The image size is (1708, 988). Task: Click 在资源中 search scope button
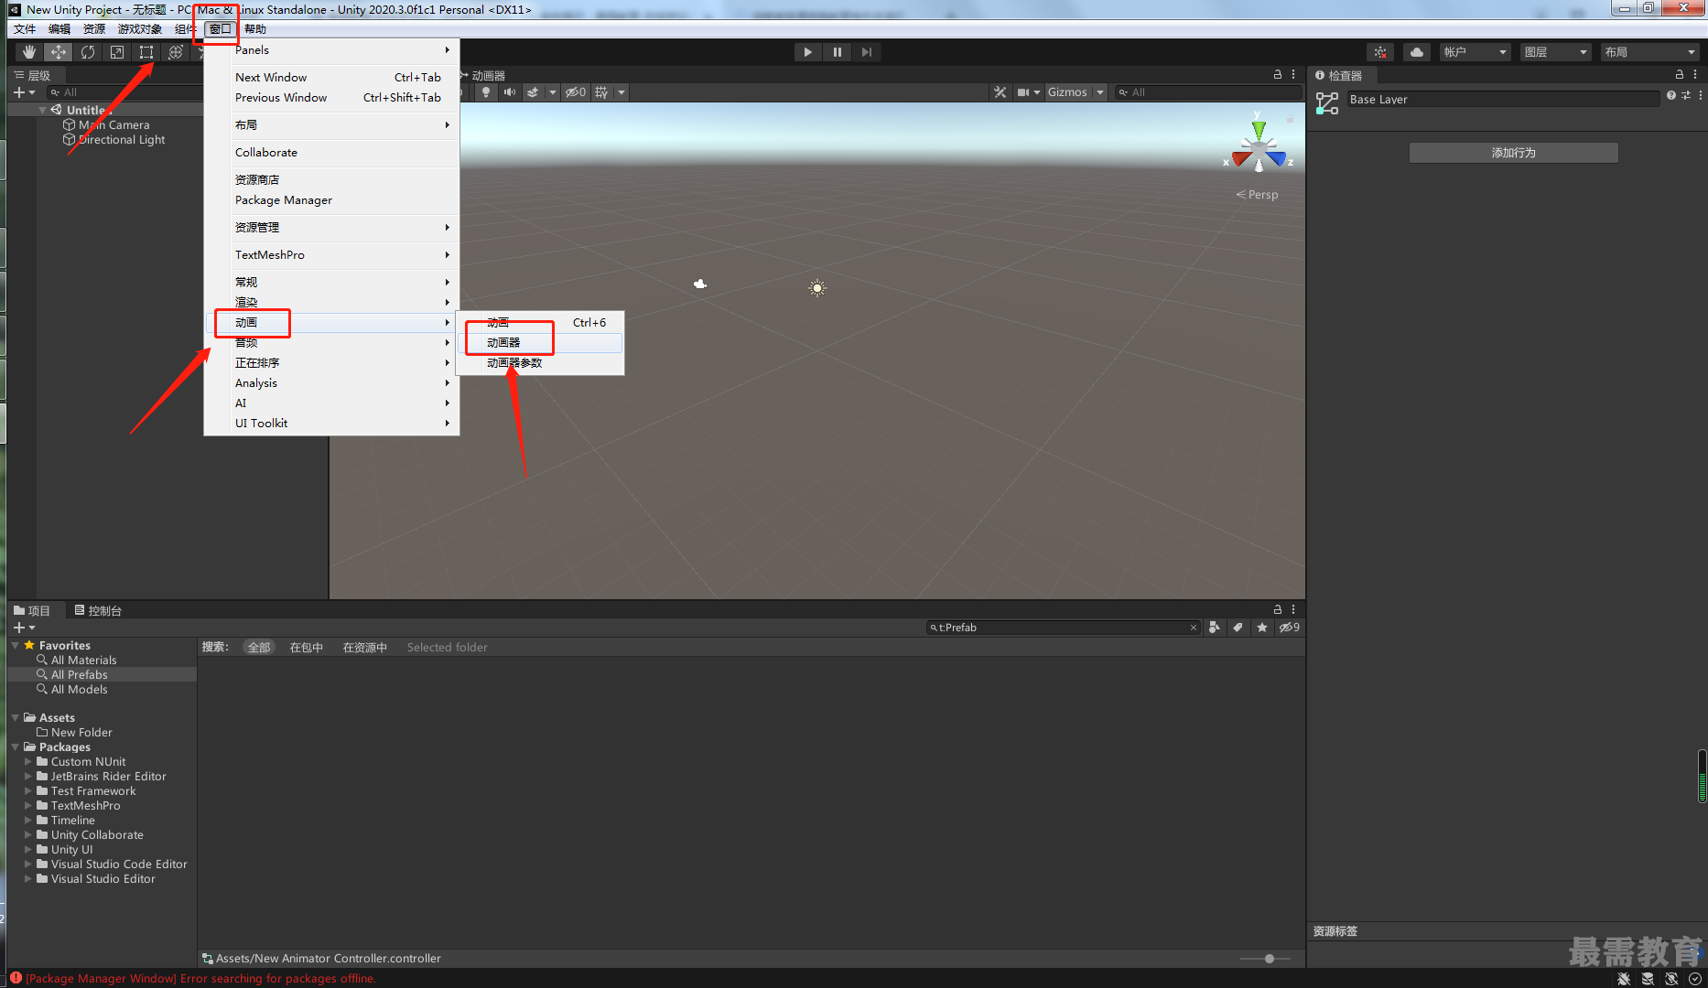point(365,648)
